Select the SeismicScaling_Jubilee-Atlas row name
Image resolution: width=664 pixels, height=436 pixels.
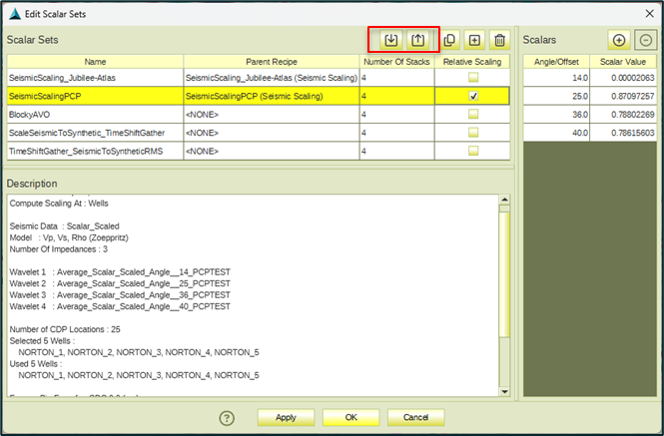click(95, 78)
